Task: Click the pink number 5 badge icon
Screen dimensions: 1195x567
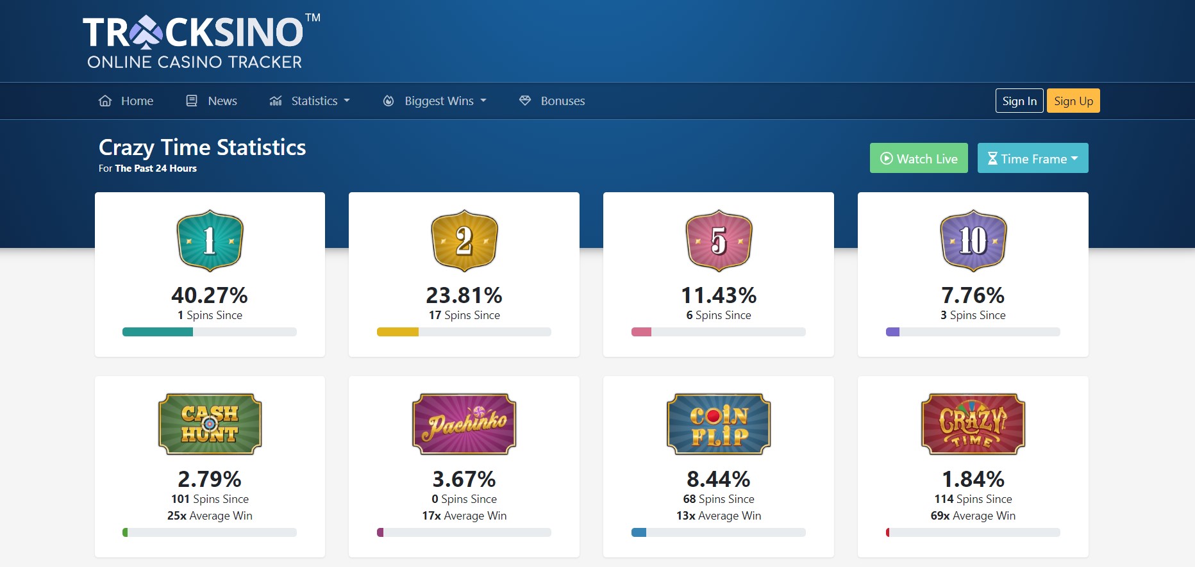Action: 719,241
